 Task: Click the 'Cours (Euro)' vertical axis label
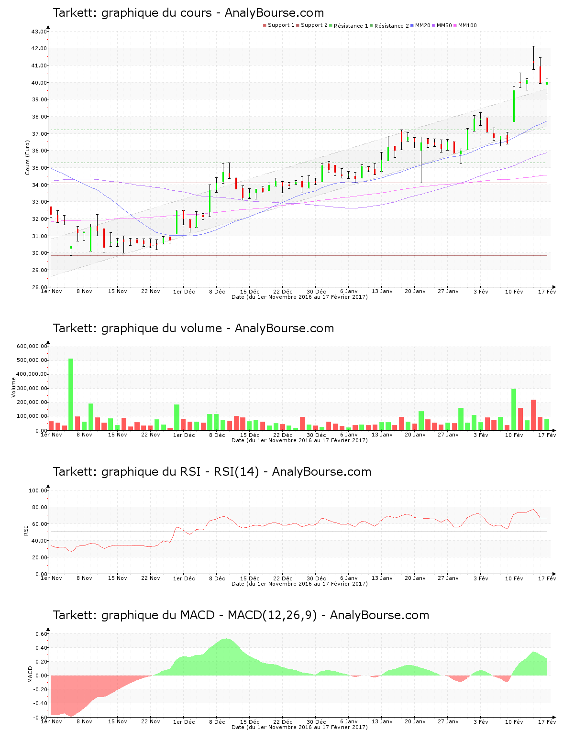[x=27, y=157]
